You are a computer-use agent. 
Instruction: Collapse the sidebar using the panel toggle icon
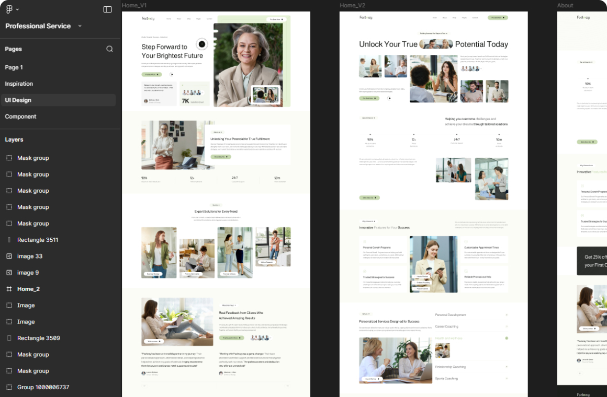coord(108,9)
